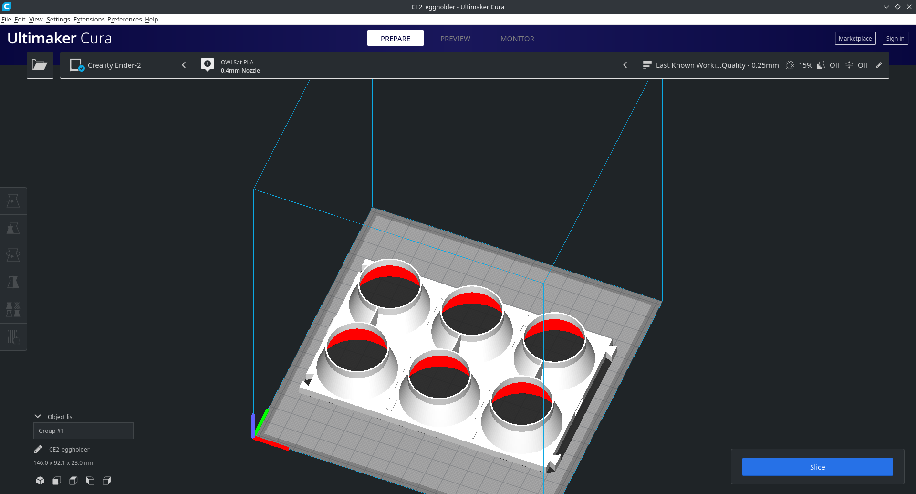Viewport: 916px width, 494px height.
Task: Switch to left side view icon
Action: pos(90,481)
